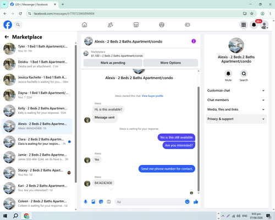Expand Media, files and links section
Screen dimensions: 275x220
[236, 109]
